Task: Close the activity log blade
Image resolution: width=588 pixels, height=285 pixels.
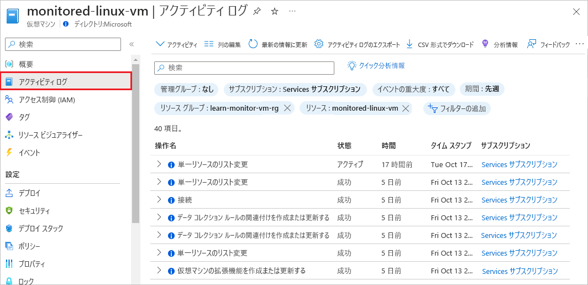Action: [577, 12]
